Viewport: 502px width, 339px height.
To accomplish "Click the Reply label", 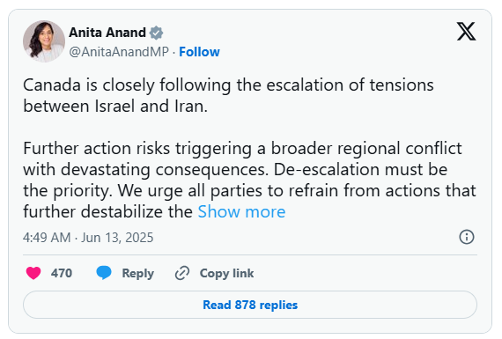I will tap(138, 273).
